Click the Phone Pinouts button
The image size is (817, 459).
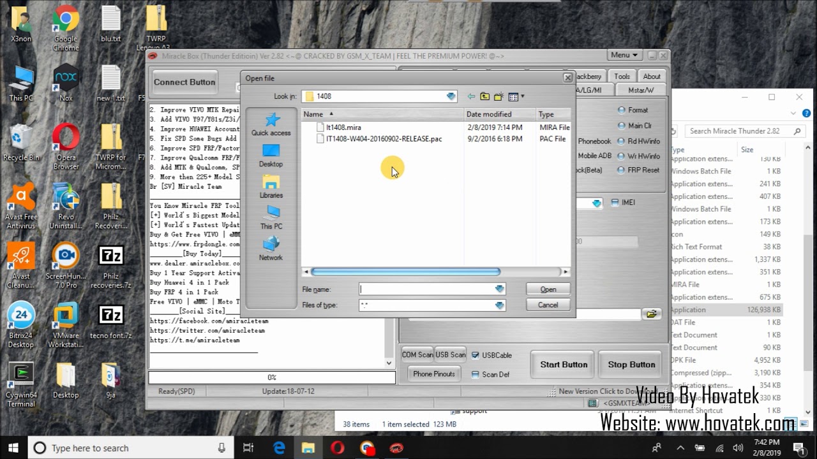click(434, 374)
